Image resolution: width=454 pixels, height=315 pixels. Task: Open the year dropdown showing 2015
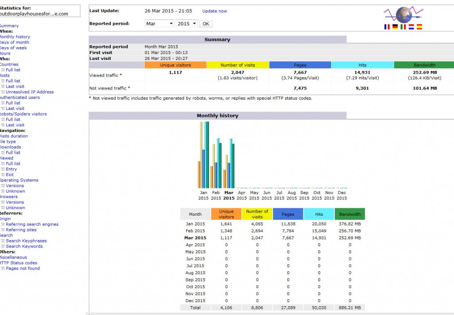pyautogui.click(x=187, y=23)
